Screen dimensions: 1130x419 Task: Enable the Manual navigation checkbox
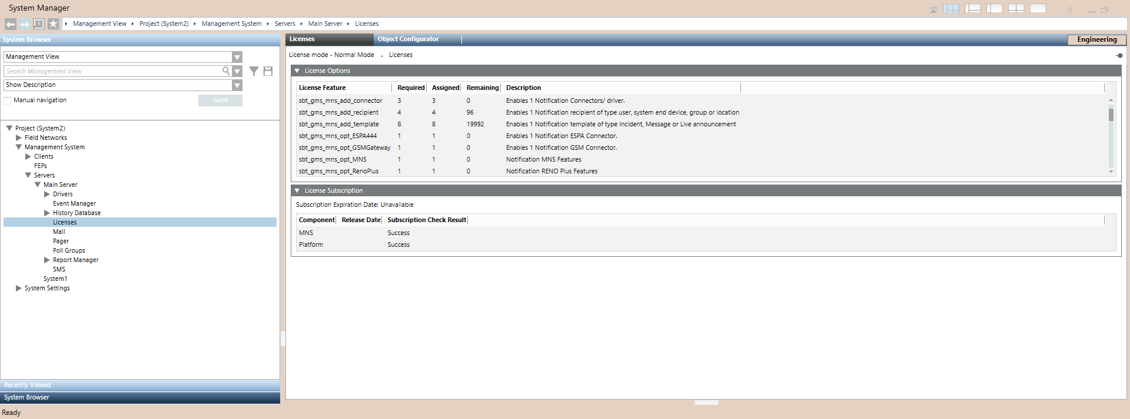point(8,100)
